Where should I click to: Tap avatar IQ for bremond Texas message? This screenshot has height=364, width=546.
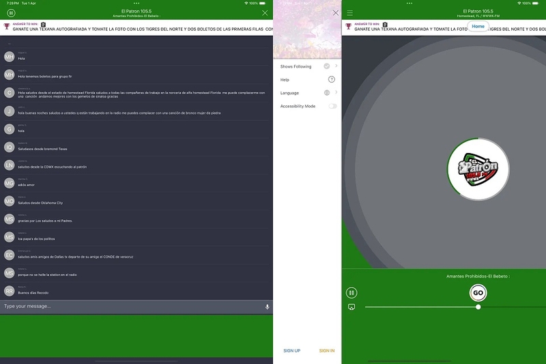[x=9, y=147]
